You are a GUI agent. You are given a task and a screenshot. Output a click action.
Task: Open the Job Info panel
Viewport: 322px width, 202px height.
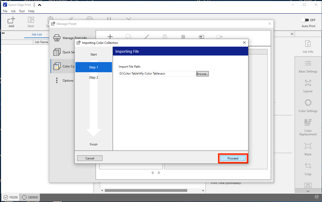point(308,46)
